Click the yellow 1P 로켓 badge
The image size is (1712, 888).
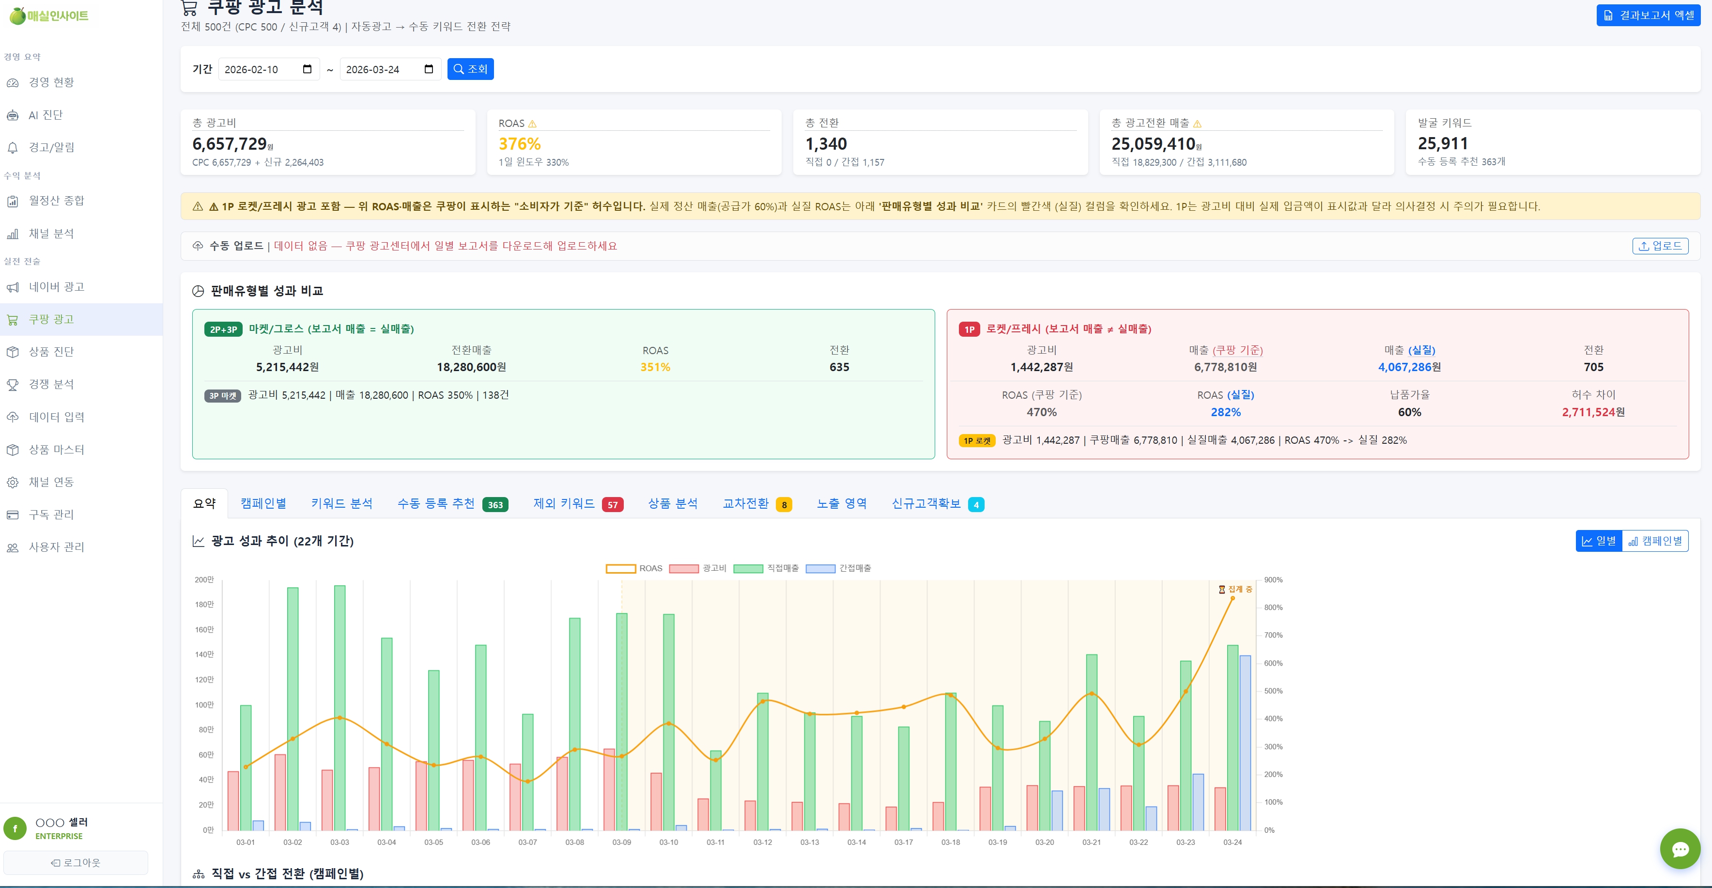(977, 441)
